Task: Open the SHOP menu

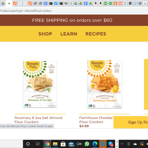Action: pos(45,34)
